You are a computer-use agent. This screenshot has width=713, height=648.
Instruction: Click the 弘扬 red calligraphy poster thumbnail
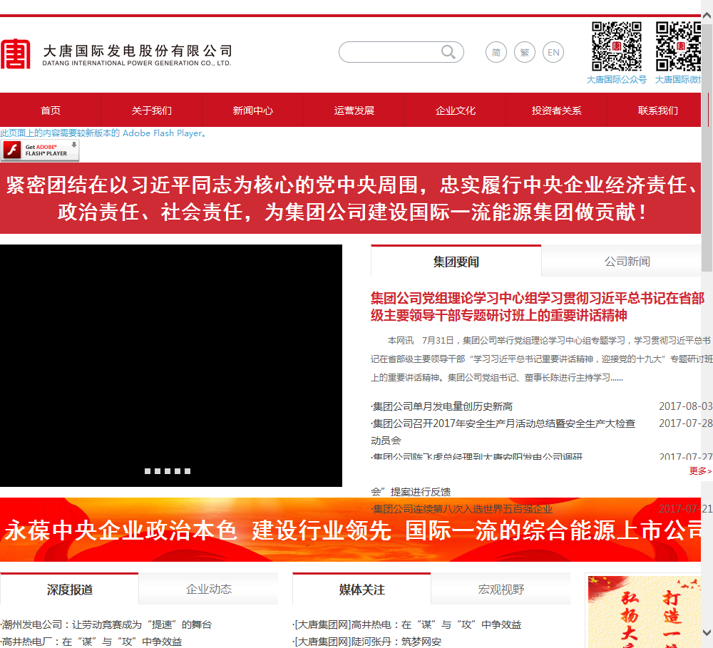(643, 612)
